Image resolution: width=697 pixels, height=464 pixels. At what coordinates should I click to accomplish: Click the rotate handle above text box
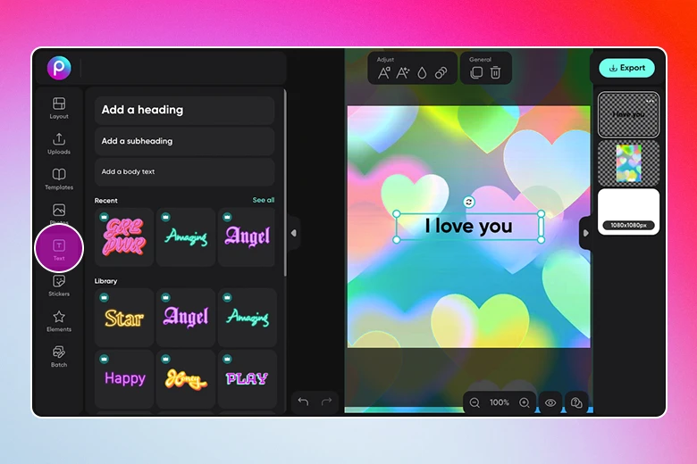(x=468, y=202)
